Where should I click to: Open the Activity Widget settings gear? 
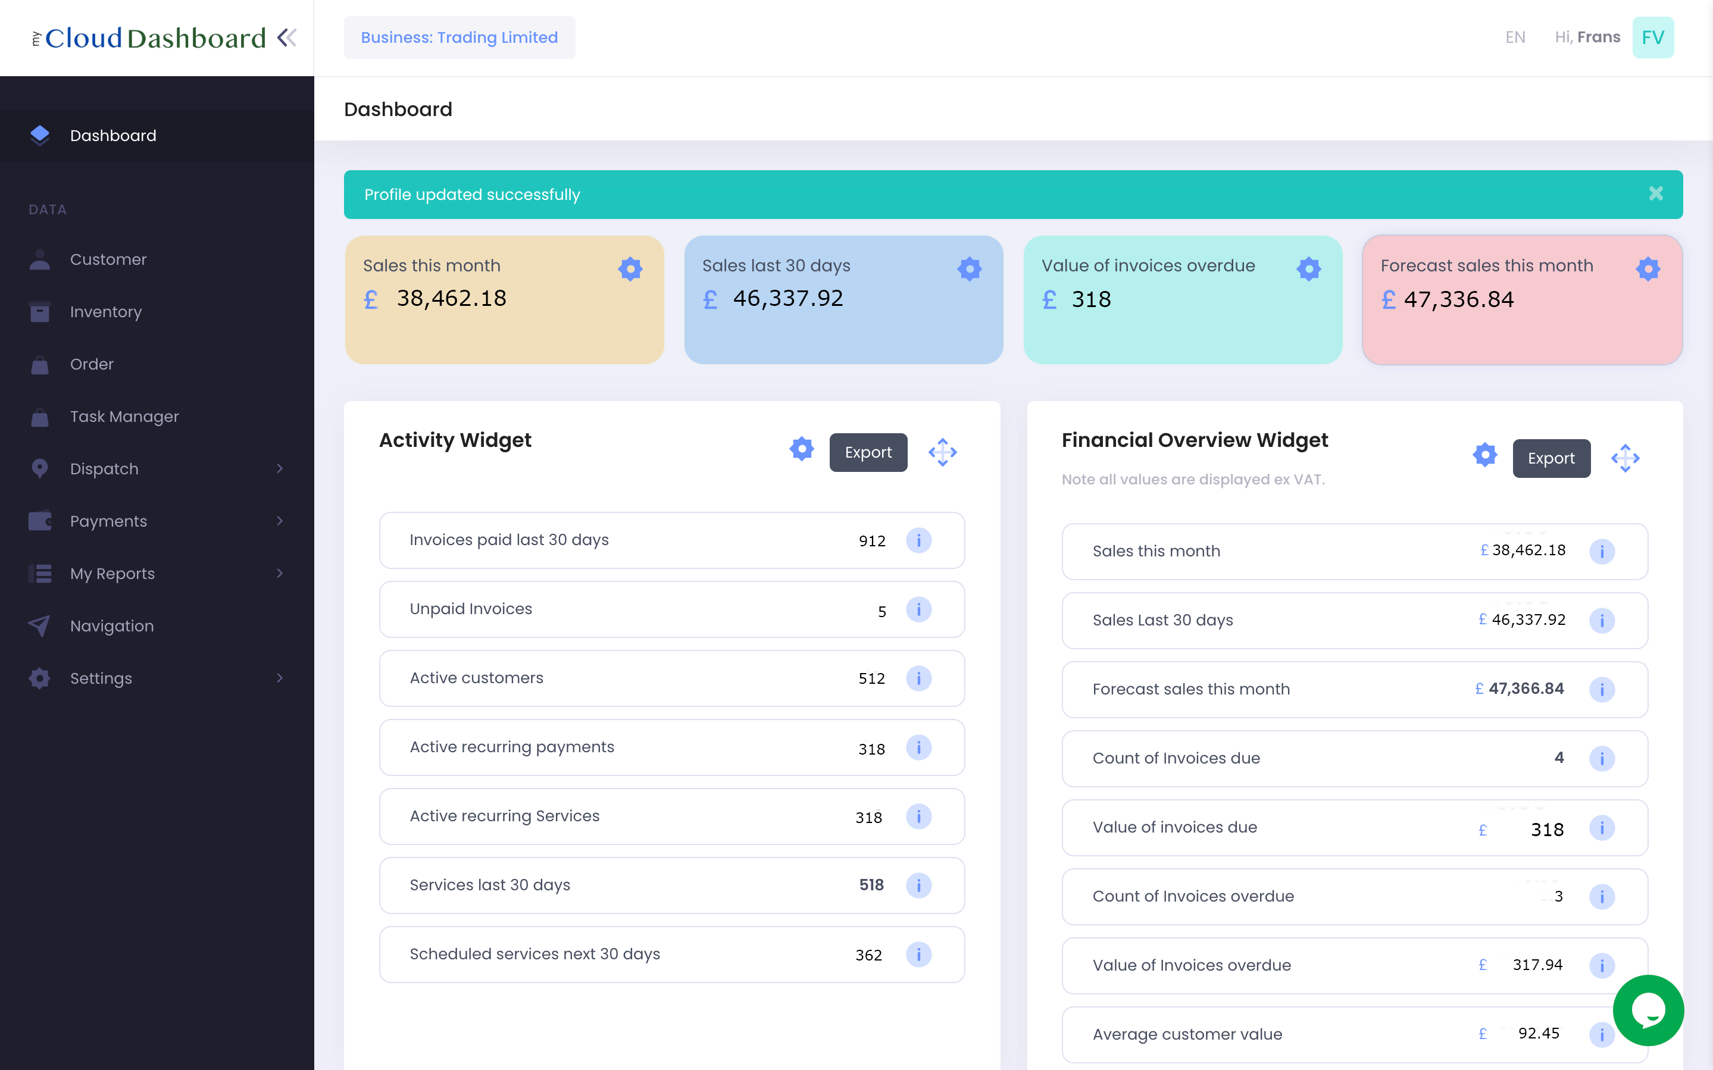coord(801,450)
